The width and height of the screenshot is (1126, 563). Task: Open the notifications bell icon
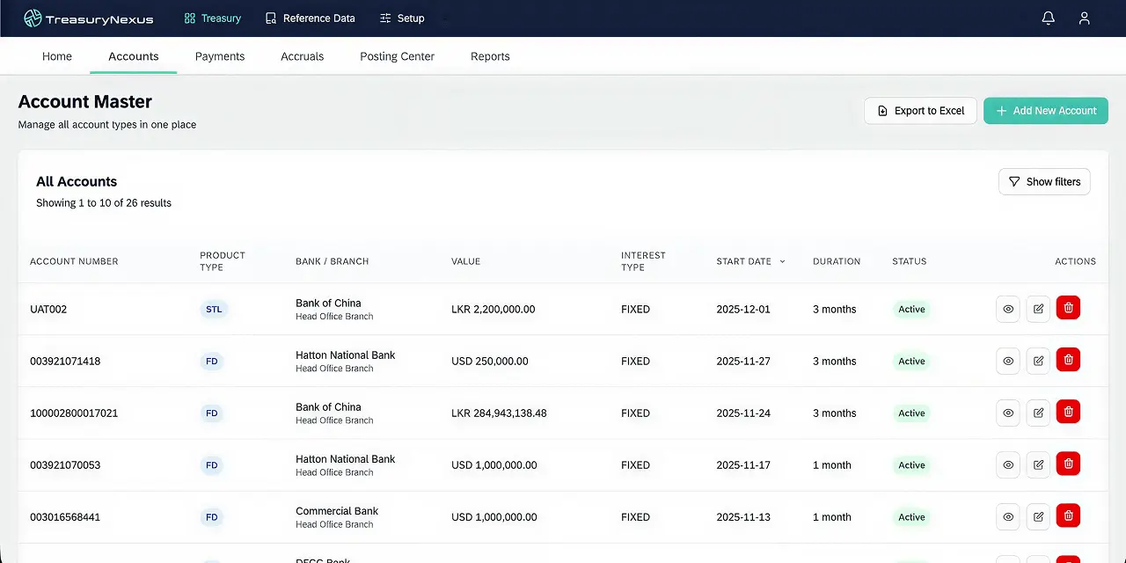click(x=1048, y=18)
